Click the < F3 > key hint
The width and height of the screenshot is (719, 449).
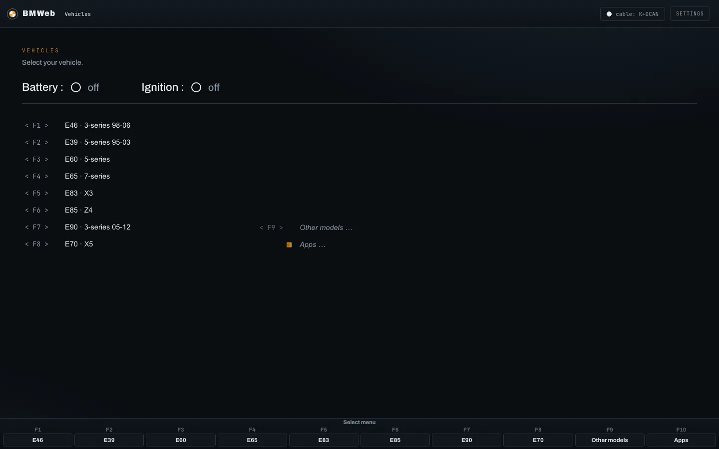point(37,159)
